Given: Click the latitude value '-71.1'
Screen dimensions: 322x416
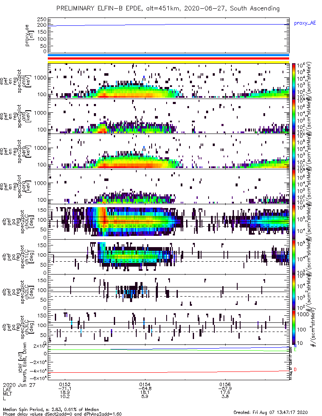Looking at the screenshot, I should pyautogui.click(x=65, y=389).
